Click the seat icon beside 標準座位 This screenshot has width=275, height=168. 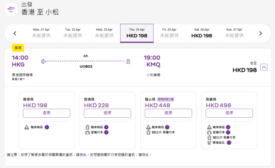(x=209, y=143)
